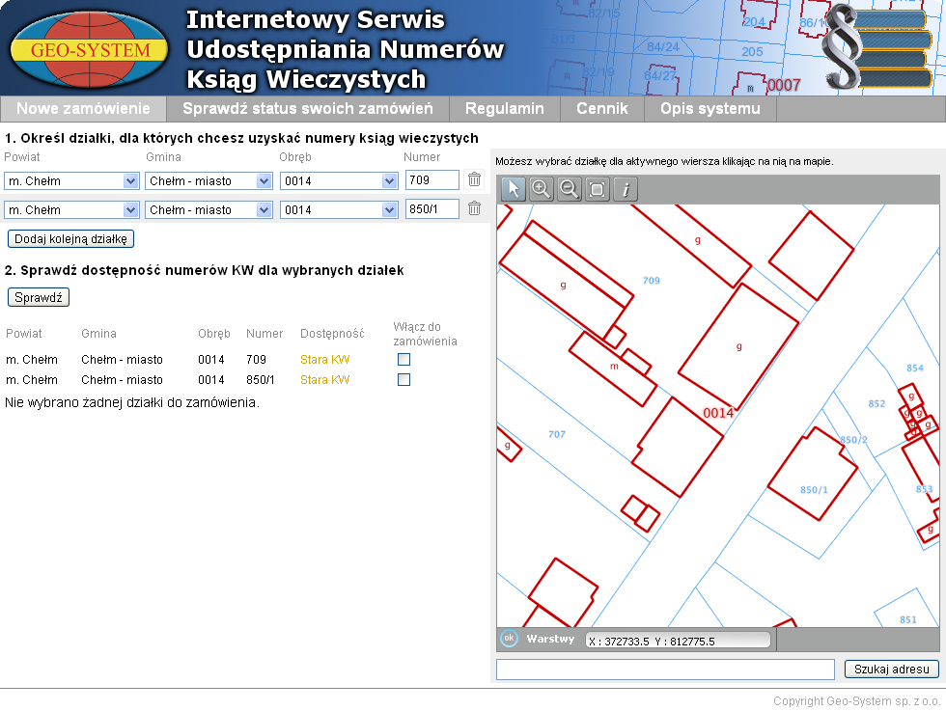Viewport: 946px width, 711px height.
Task: Click the building marked m on the map
Action: point(613,369)
